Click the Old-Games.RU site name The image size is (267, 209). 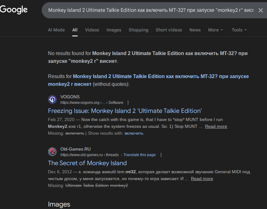tap(75, 149)
